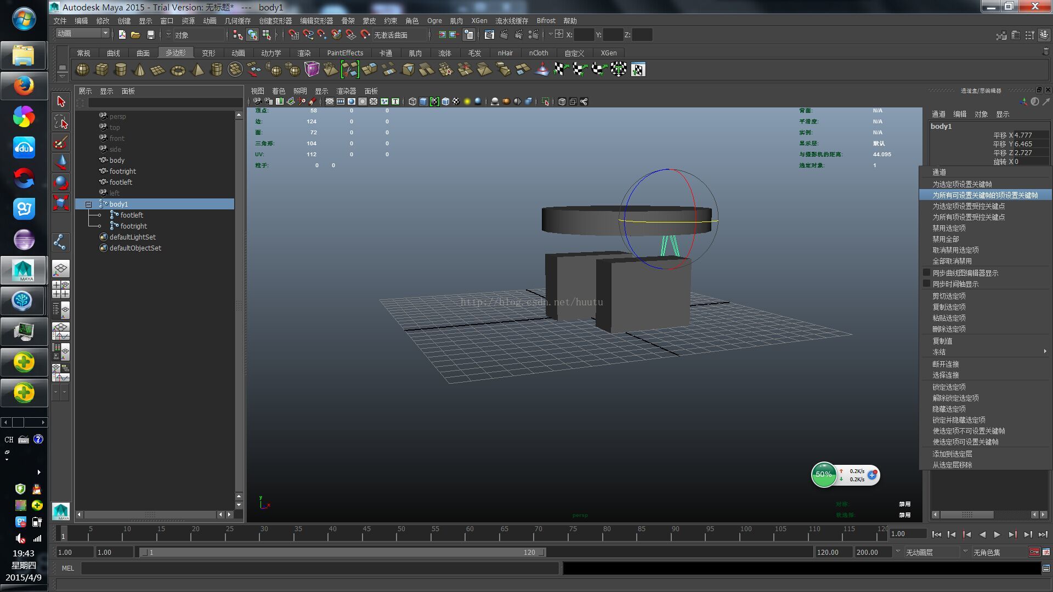This screenshot has width=1053, height=592.
Task: Toggle 同步曲线图编辑器显示 checkbox
Action: click(927, 272)
